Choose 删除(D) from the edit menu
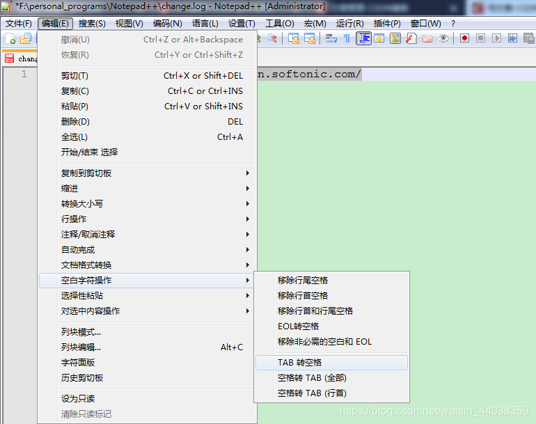Viewport: 536px width, 424px height. (x=148, y=122)
